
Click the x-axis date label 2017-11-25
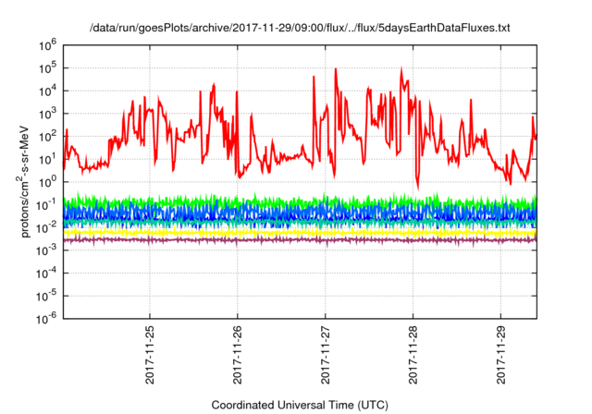pos(150,356)
